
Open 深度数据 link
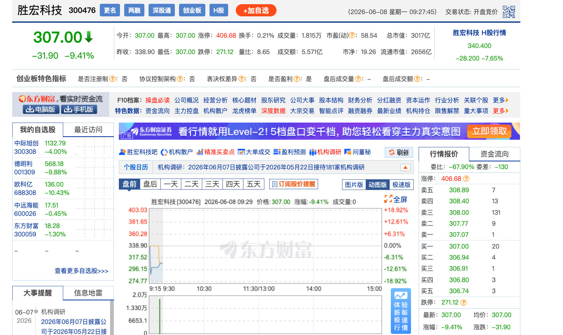tap(274, 111)
